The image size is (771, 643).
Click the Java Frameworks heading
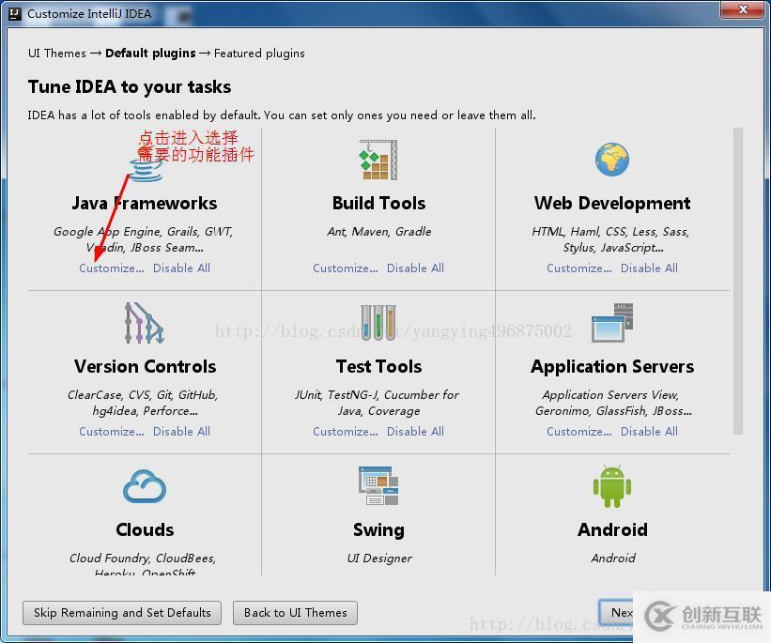click(144, 204)
